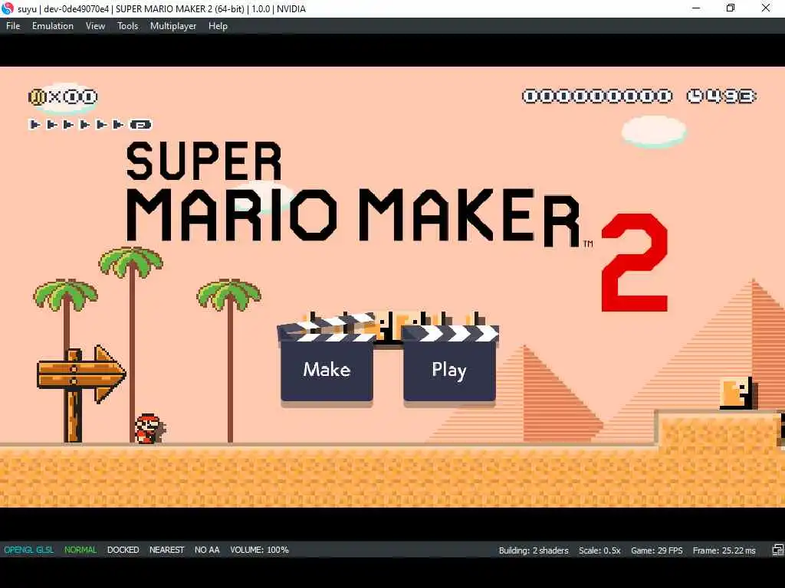785x588 pixels.
Task: Click the suyu app logo icon
Action: (x=8, y=8)
